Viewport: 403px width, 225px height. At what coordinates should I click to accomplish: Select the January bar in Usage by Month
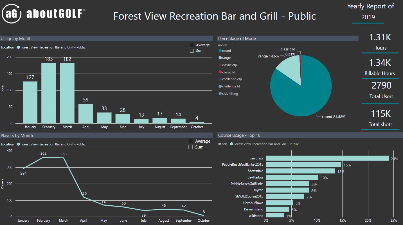30,102
